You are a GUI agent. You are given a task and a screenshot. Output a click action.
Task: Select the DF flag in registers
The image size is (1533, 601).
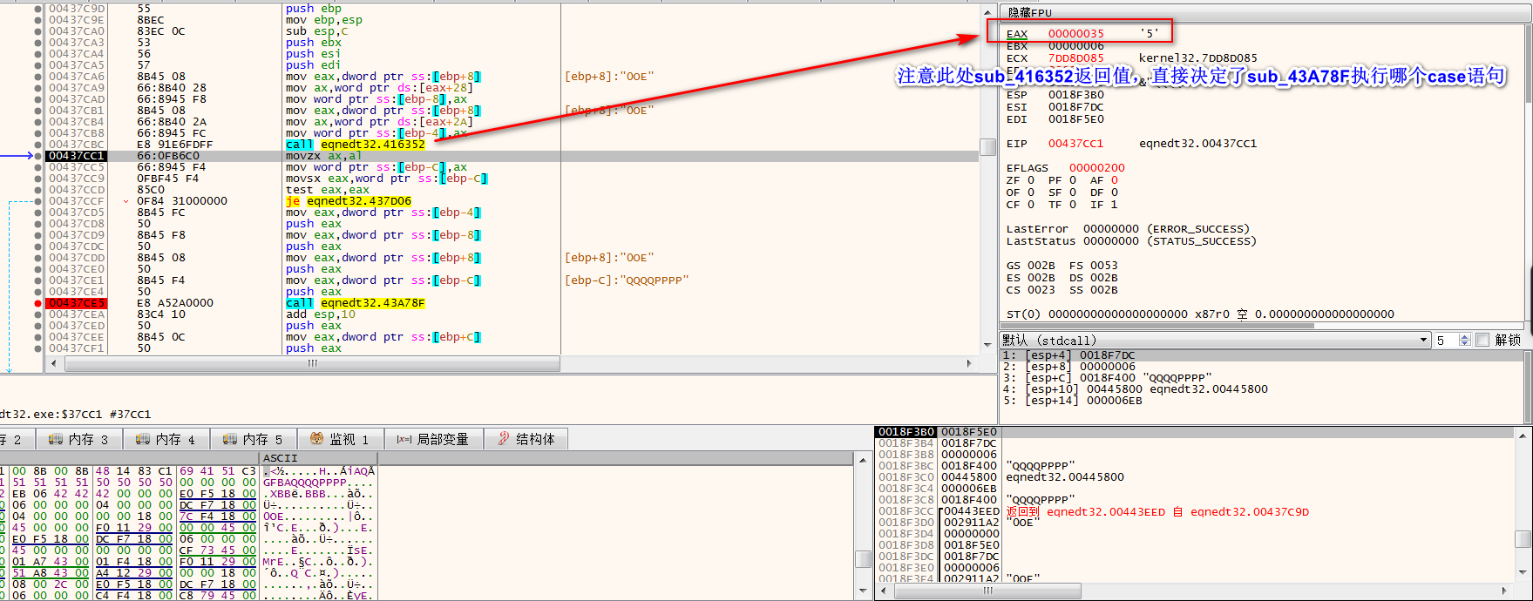[x=1104, y=192]
